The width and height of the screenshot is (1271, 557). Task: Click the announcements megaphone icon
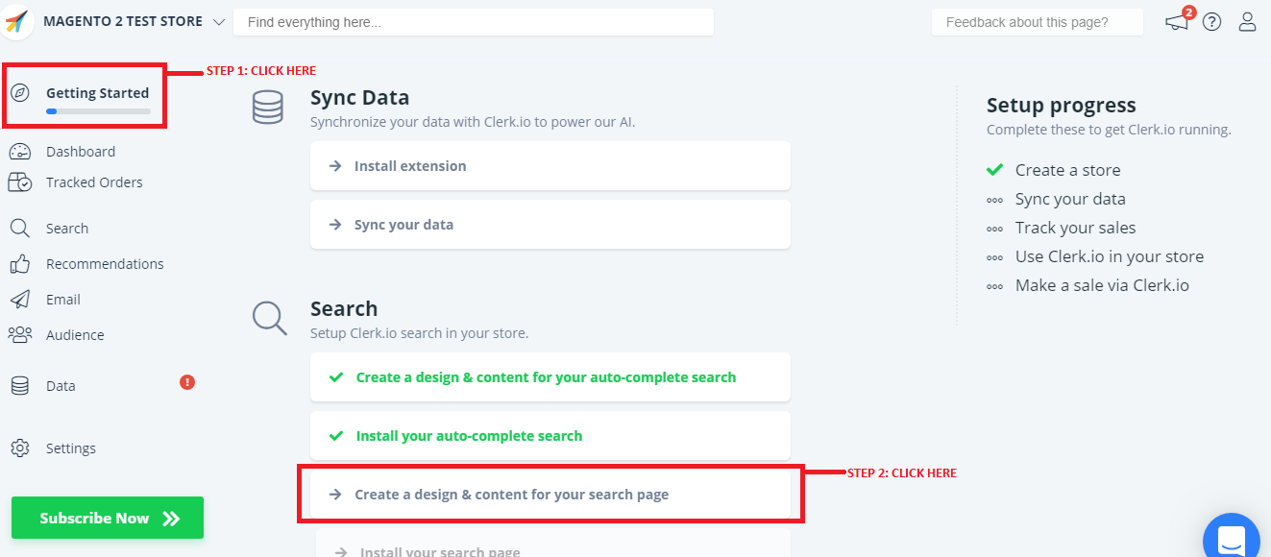[1177, 21]
